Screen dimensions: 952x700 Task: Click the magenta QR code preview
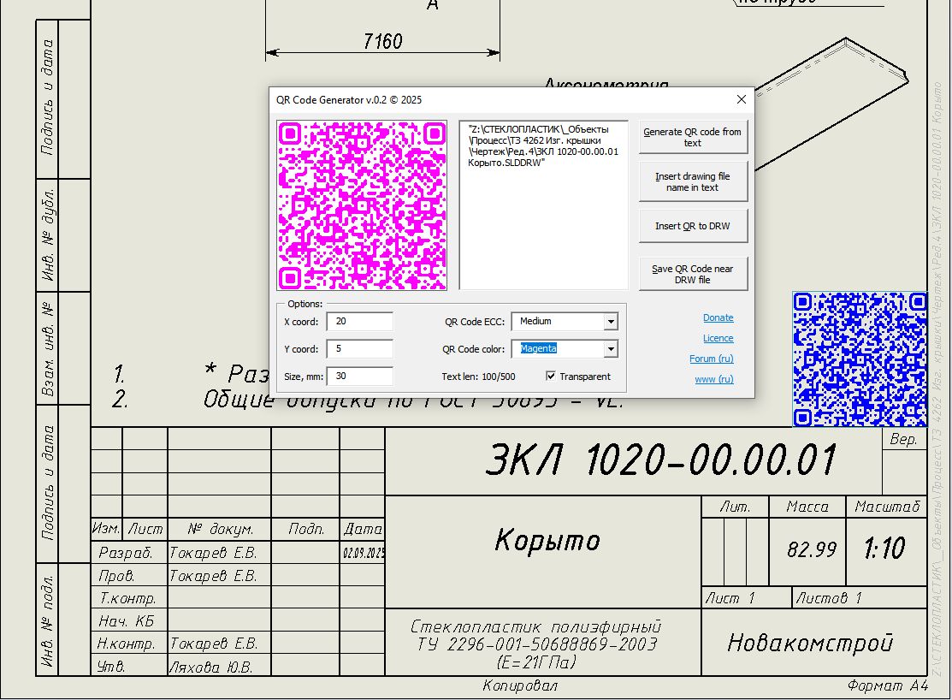362,205
